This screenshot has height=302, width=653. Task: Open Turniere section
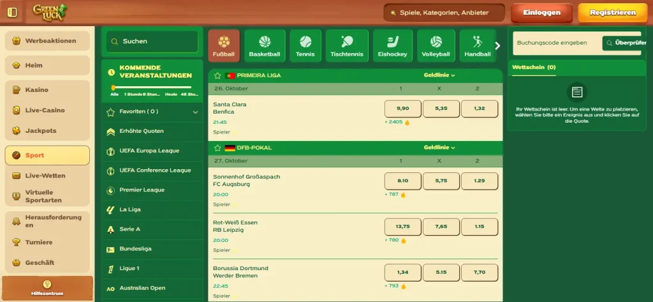(47, 242)
